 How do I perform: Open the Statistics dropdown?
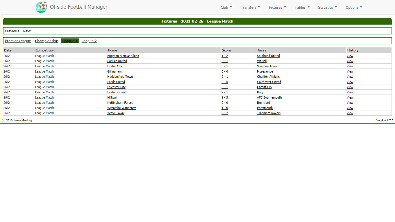(327, 8)
